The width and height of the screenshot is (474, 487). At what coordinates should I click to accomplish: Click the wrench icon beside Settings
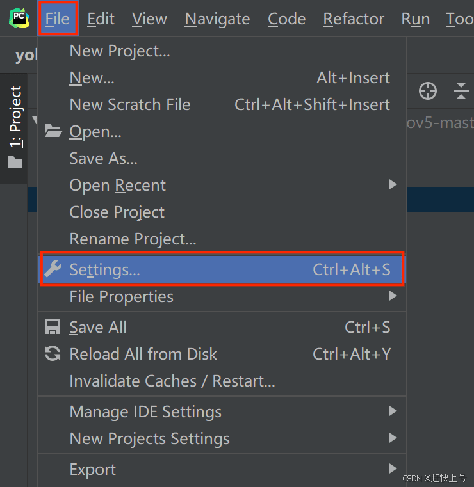(53, 269)
